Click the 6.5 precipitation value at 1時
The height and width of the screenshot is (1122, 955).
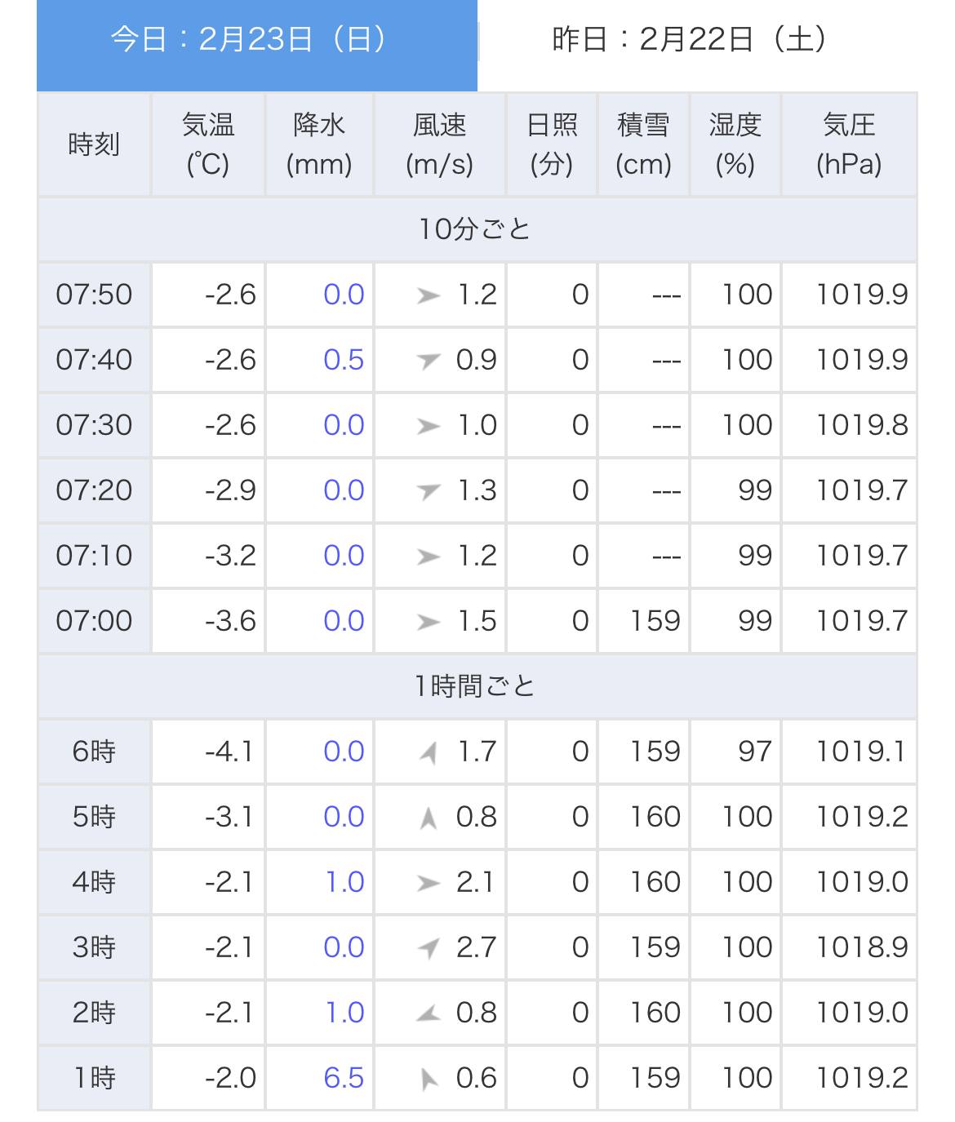tap(344, 1078)
